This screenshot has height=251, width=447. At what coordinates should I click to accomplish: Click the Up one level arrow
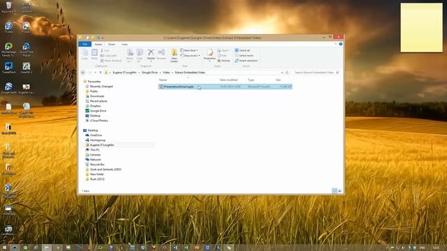coord(101,73)
